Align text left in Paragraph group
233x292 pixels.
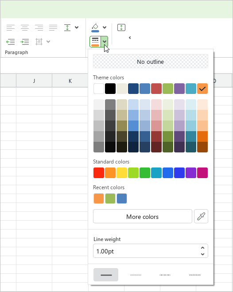[x=11, y=27]
